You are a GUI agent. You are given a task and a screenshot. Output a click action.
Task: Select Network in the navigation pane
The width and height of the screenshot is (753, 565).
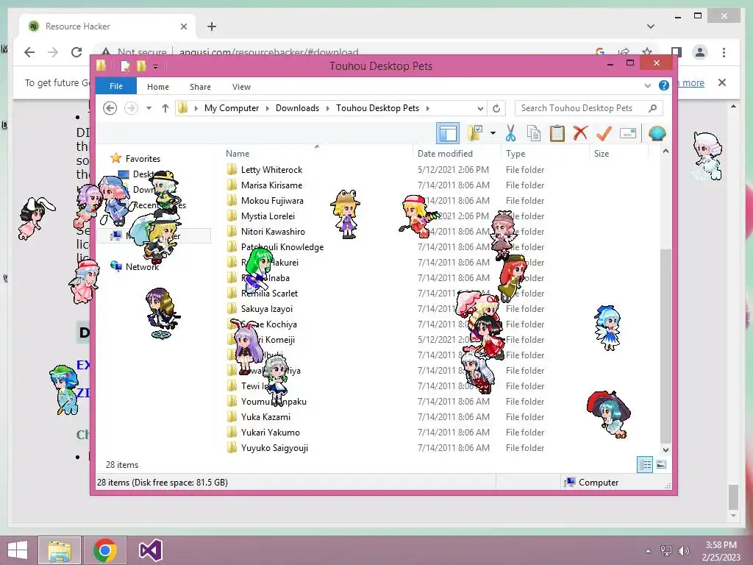(142, 266)
